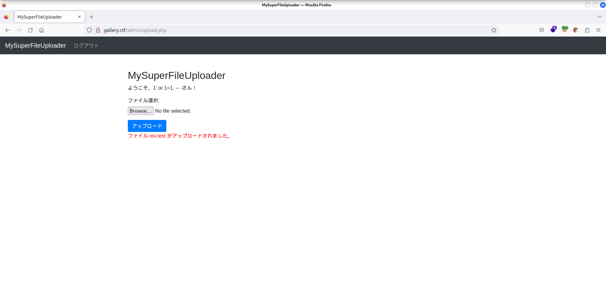Viewport: 606px width, 290px height.
Task: Click the ようこそ welcome message text
Action: click(162, 88)
